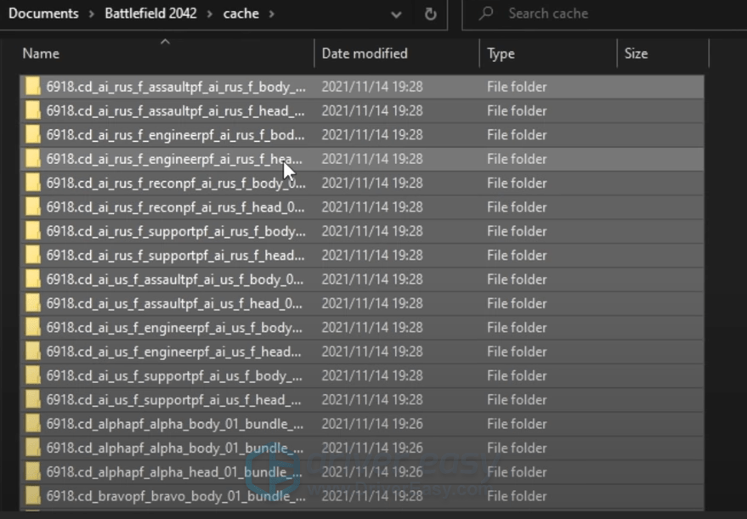
Task: Expand chevron after Documents in breadcrumb
Action: tap(91, 14)
